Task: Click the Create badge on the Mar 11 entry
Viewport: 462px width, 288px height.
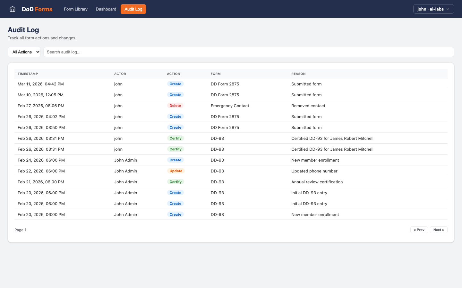Action: coord(175,84)
